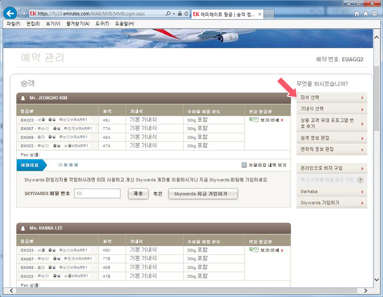Screen dimensions: 383x297
Task: Open the 즐겨찾기(A) menu
Action: coord(77,23)
